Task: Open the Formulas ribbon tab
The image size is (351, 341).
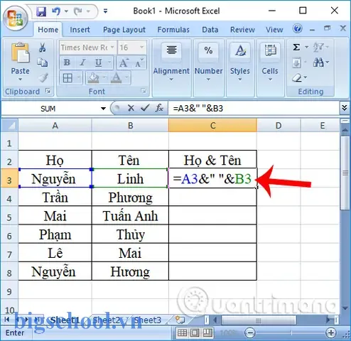Action: (173, 30)
